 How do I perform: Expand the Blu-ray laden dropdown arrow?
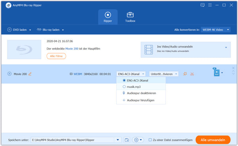[63, 30]
